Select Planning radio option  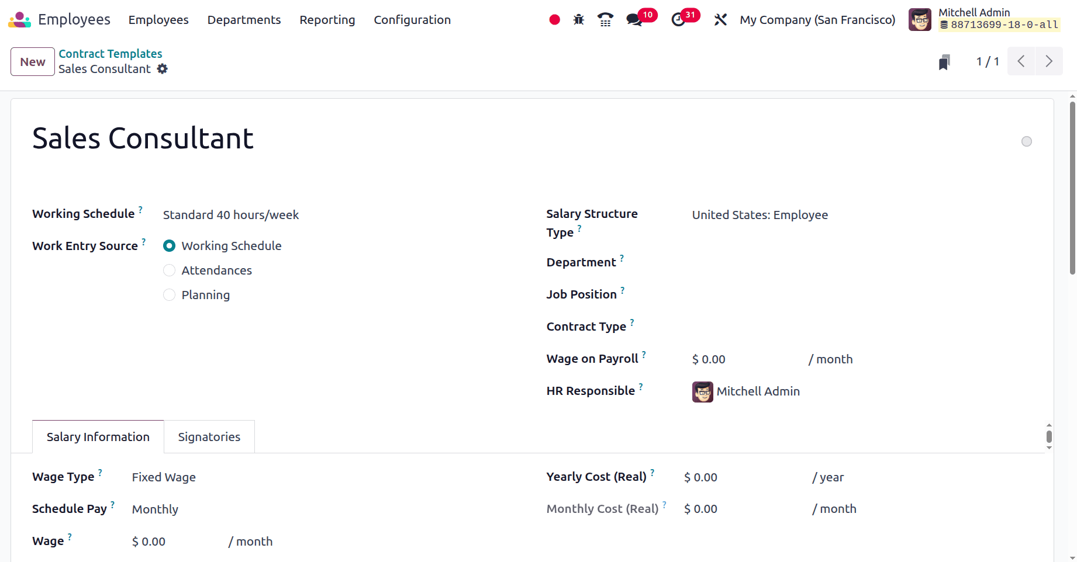(x=169, y=295)
